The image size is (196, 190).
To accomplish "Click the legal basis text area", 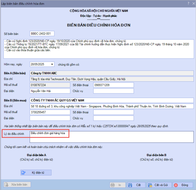I will pyautogui.click(x=98, y=49).
